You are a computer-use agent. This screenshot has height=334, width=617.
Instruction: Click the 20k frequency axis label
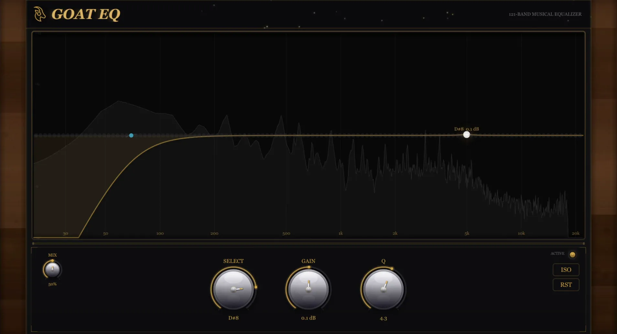tap(576, 233)
